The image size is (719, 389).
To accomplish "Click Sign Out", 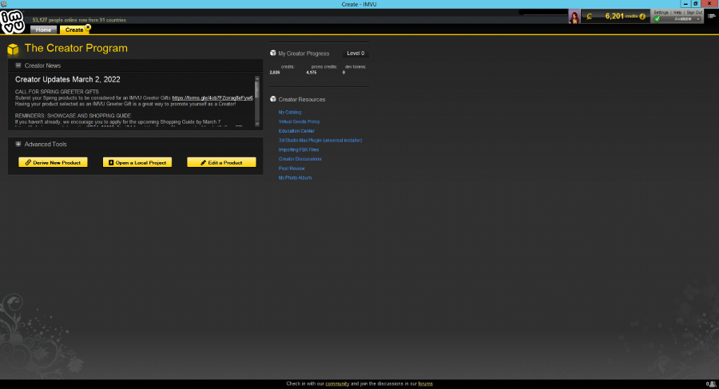I will [694, 13].
